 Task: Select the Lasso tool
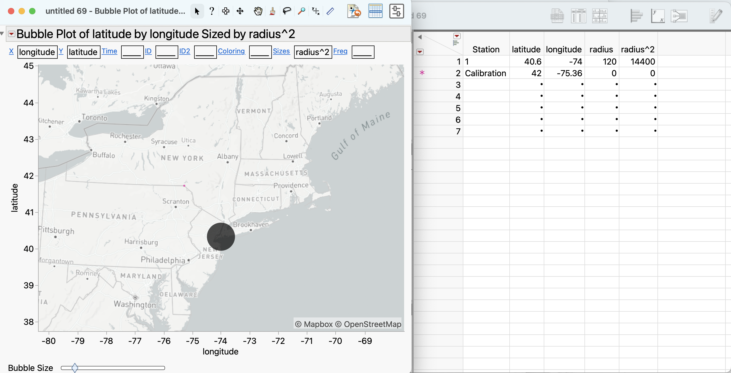pyautogui.click(x=287, y=11)
